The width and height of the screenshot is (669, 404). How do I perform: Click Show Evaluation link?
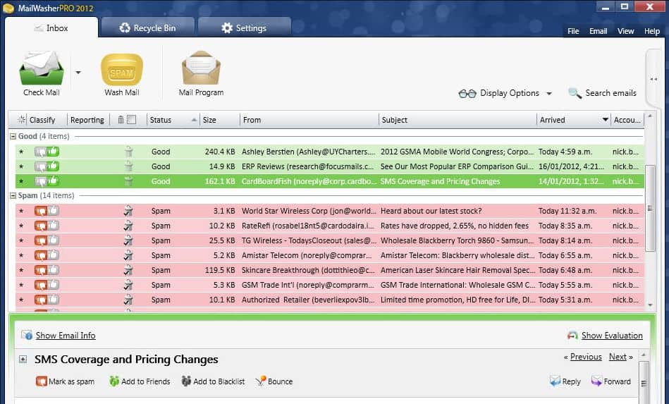612,336
